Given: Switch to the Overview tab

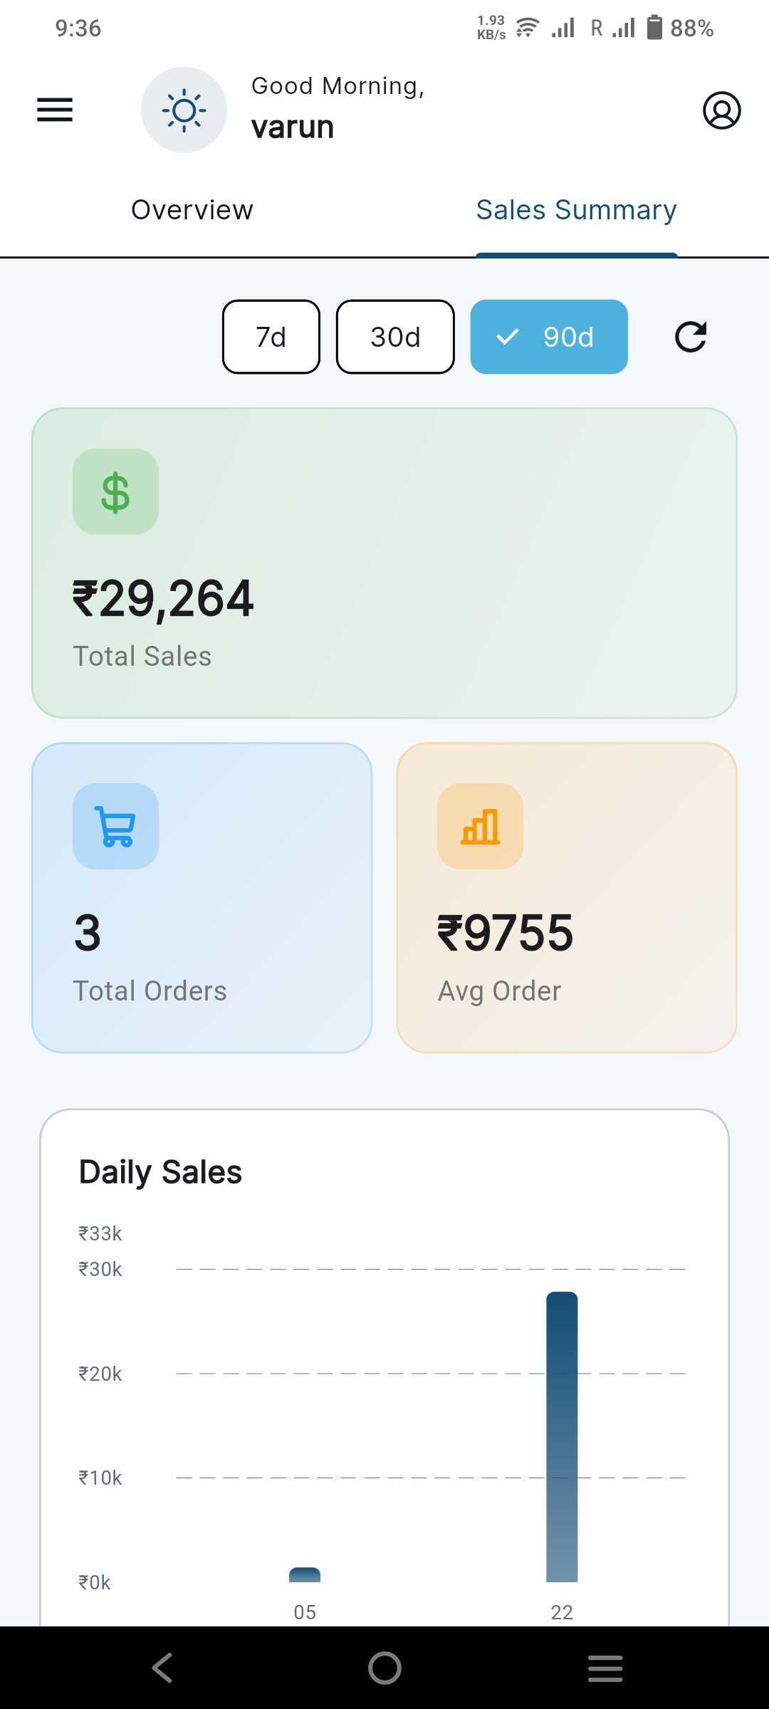Looking at the screenshot, I should [192, 210].
